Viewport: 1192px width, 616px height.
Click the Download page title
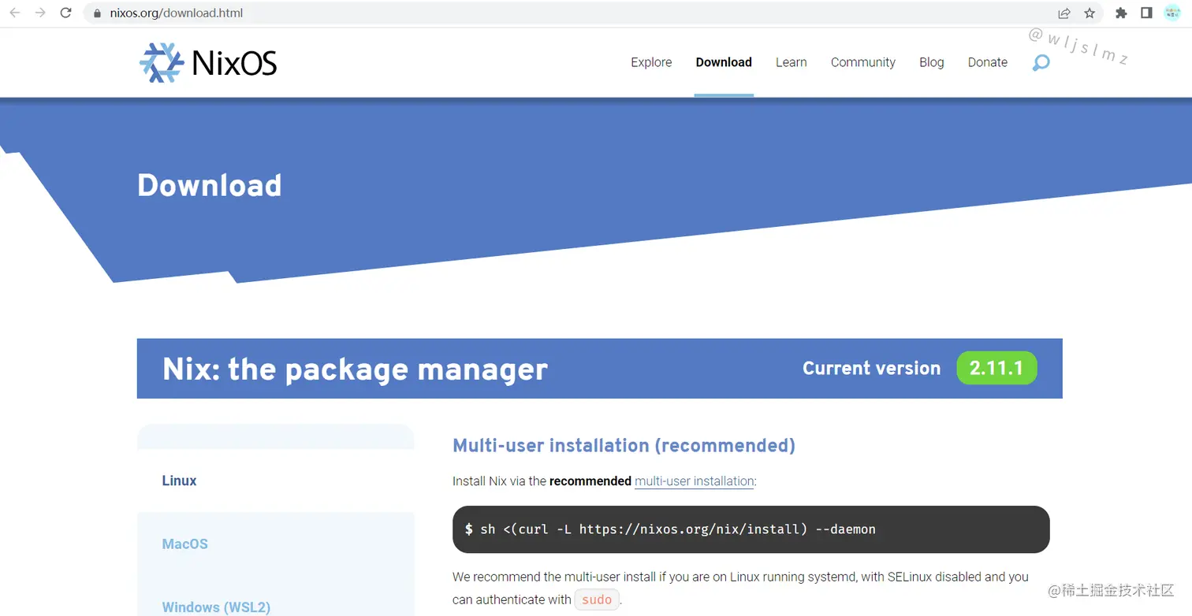pyautogui.click(x=210, y=185)
